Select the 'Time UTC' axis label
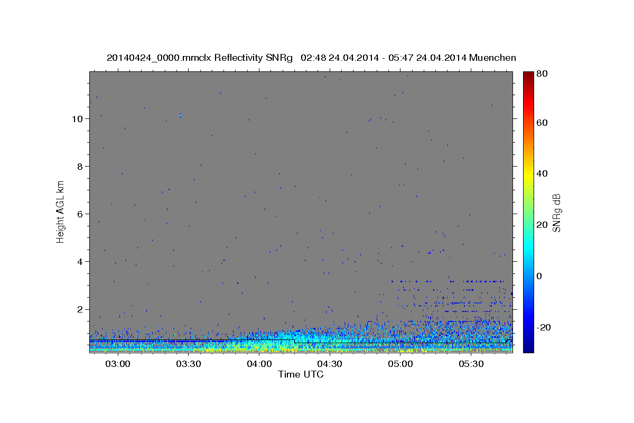 pyautogui.click(x=301, y=374)
